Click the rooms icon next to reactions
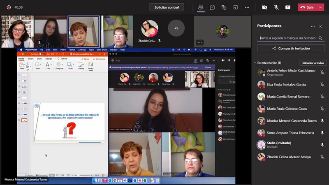 [x=235, y=7]
